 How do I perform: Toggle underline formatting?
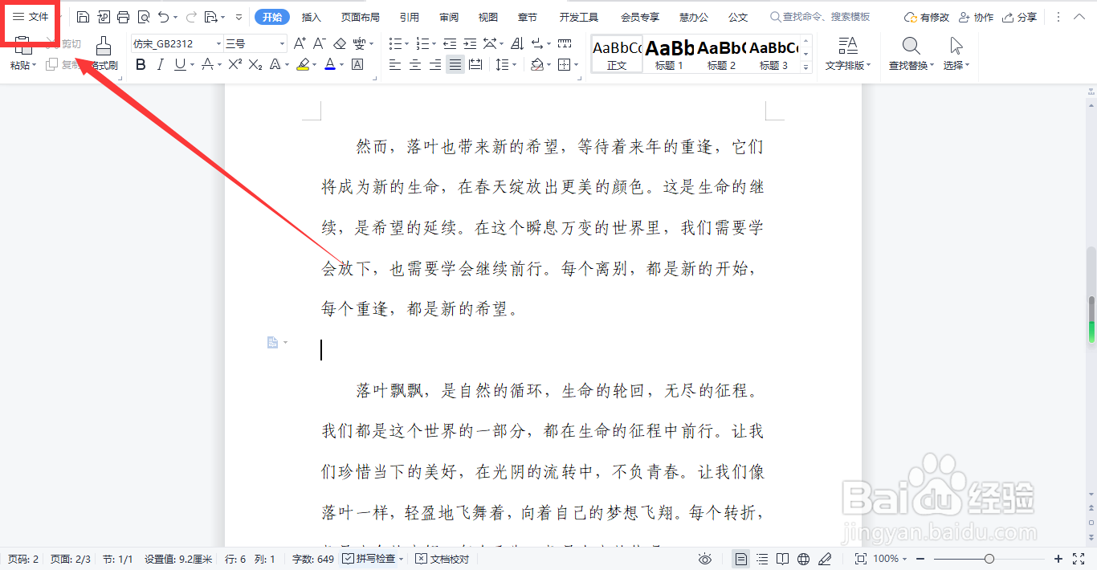180,65
